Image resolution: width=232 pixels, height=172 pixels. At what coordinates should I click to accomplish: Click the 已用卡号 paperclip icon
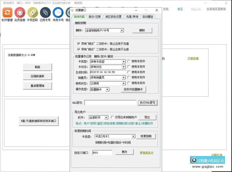click(45, 13)
